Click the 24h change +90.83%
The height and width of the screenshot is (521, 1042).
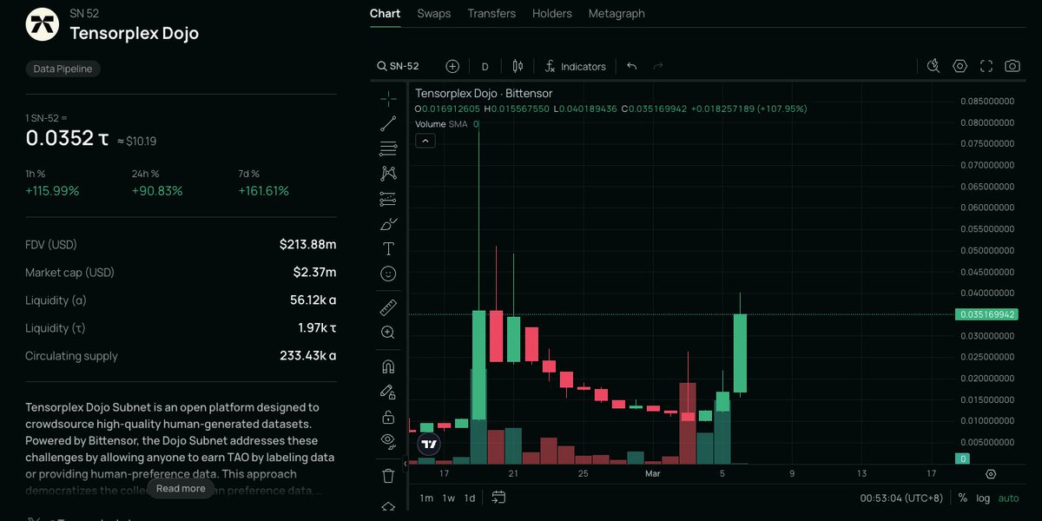pos(157,191)
